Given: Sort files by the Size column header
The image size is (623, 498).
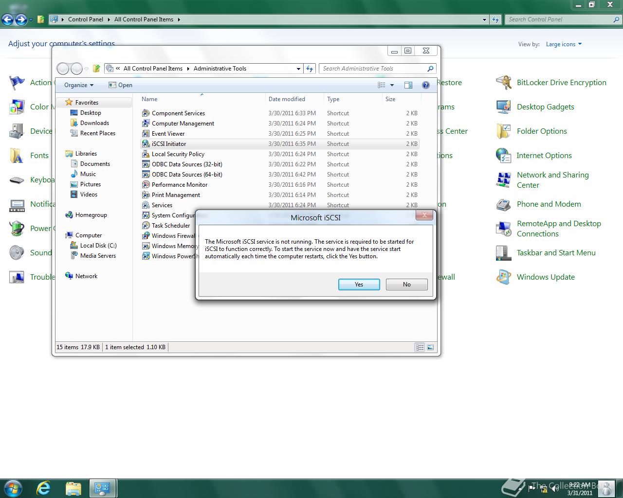Looking at the screenshot, I should tap(402, 99).
